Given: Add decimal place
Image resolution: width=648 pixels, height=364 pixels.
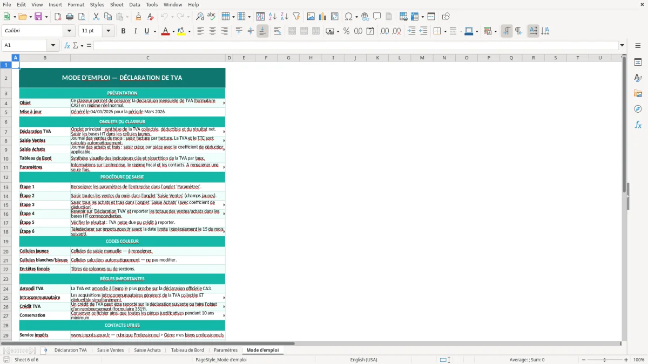Looking at the screenshot, I should (x=384, y=31).
